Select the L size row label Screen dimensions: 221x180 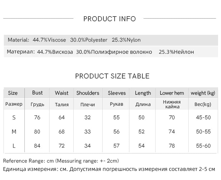click(14, 146)
